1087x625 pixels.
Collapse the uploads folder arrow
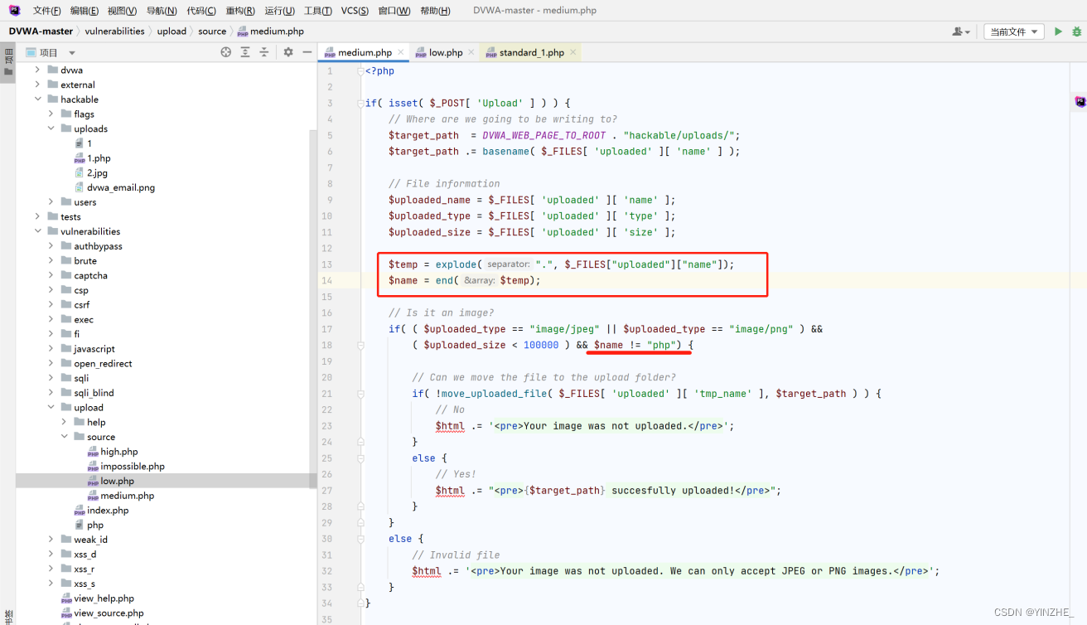[51, 128]
